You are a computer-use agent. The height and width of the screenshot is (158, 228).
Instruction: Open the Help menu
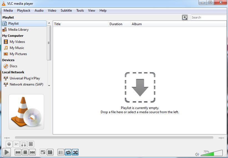(x=103, y=11)
